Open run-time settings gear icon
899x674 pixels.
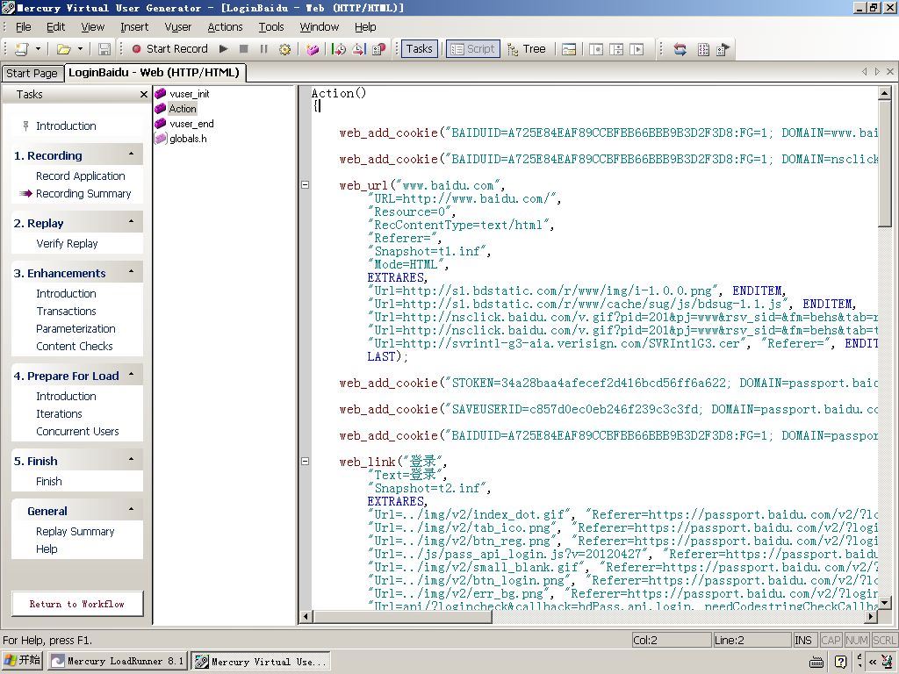[284, 49]
